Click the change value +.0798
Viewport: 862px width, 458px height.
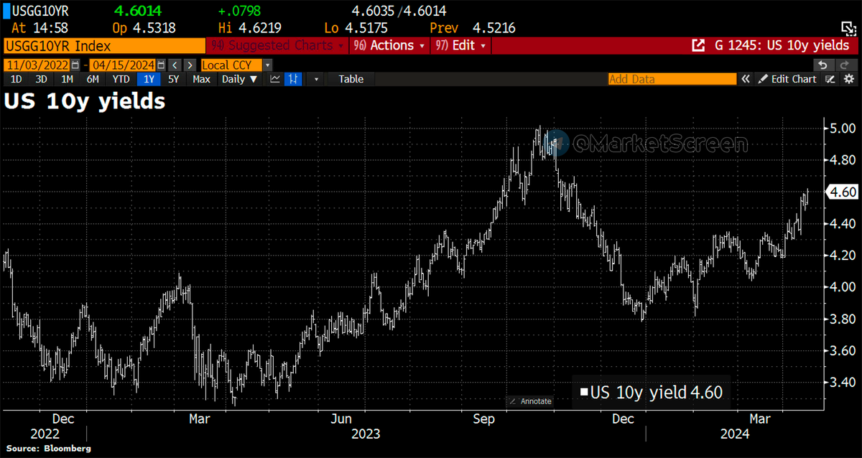pyautogui.click(x=239, y=11)
